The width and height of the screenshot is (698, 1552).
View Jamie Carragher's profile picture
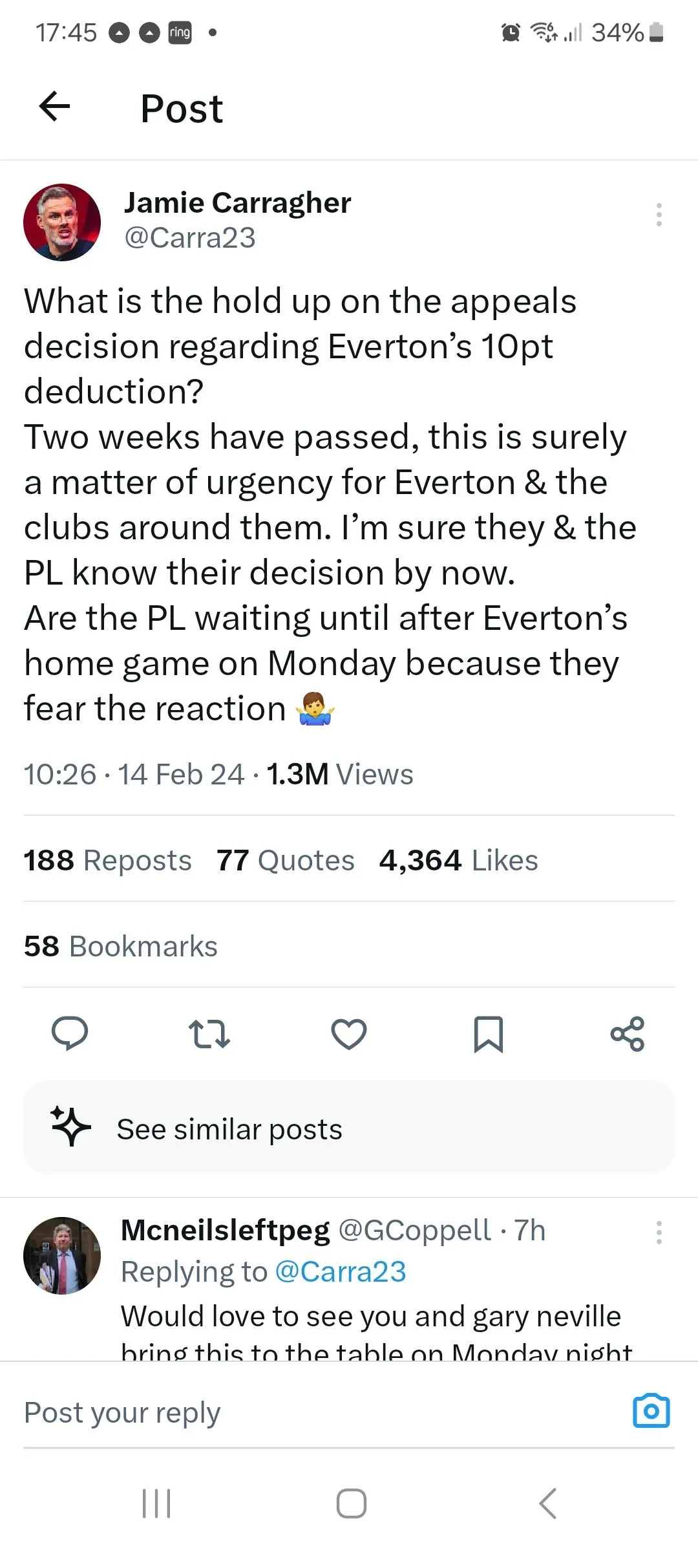(62, 222)
